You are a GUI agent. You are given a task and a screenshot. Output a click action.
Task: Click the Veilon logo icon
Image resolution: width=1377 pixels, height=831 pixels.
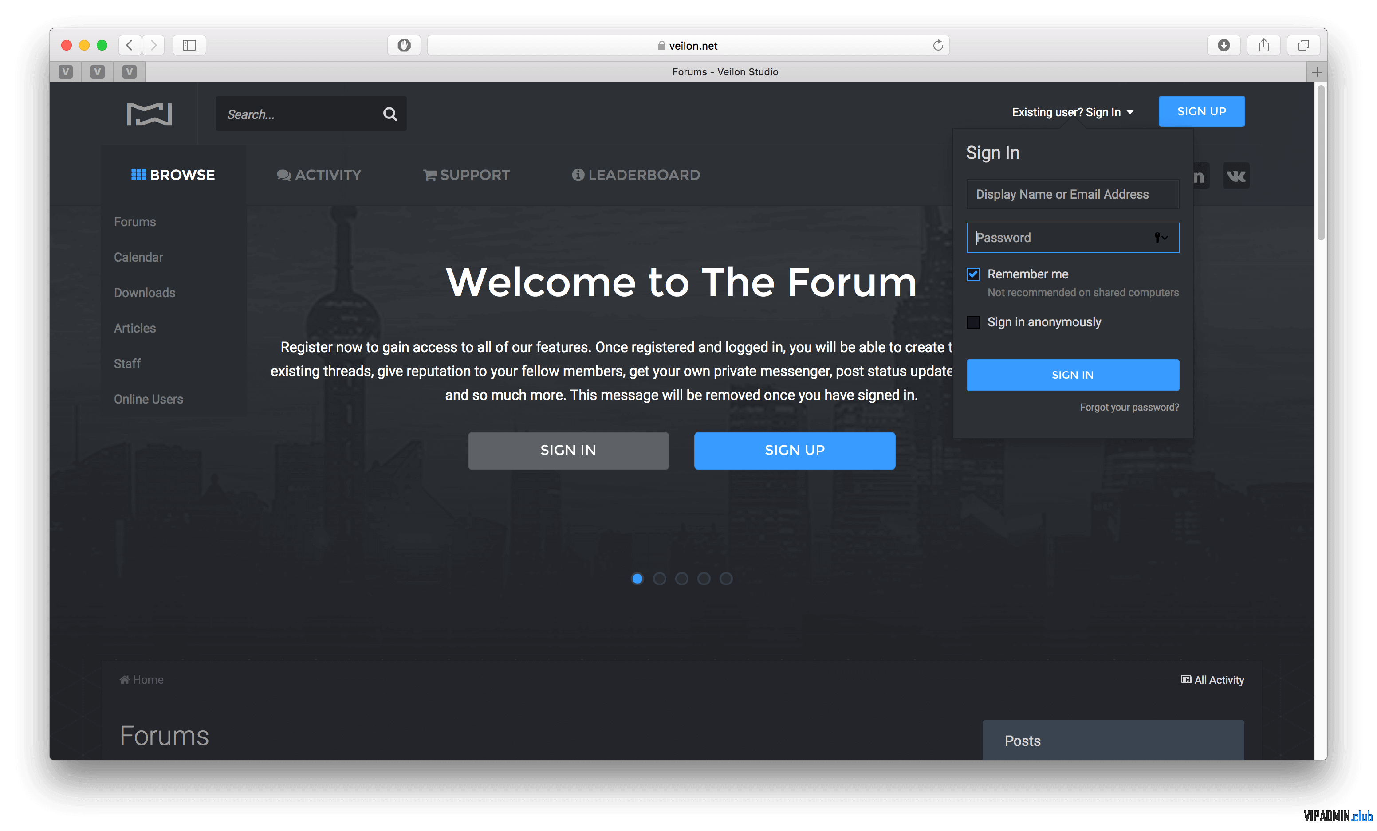(149, 114)
